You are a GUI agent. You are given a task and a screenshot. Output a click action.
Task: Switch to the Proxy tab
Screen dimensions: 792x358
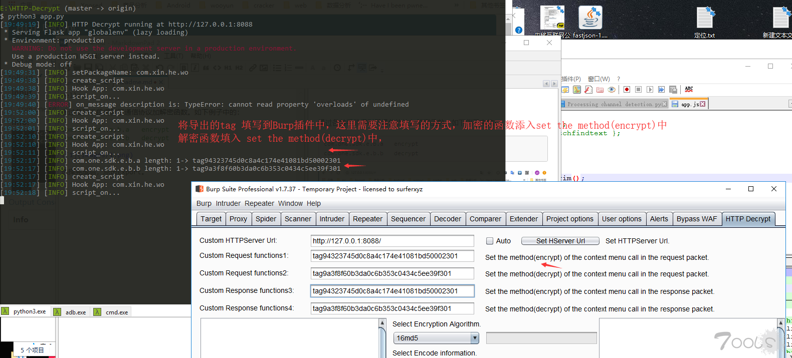pos(238,219)
